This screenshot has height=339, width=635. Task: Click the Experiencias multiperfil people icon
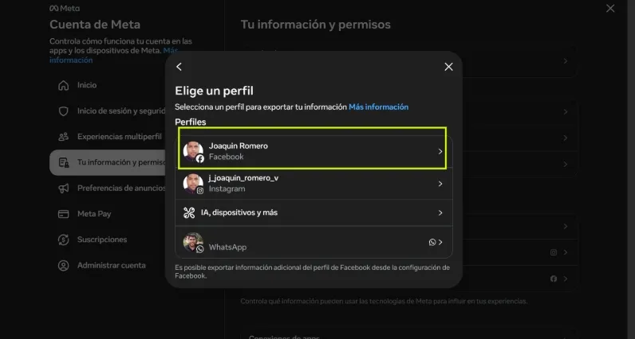pos(63,137)
